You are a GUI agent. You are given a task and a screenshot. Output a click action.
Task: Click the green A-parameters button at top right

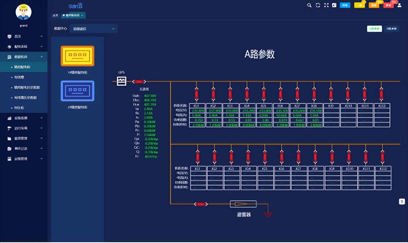click(374, 29)
